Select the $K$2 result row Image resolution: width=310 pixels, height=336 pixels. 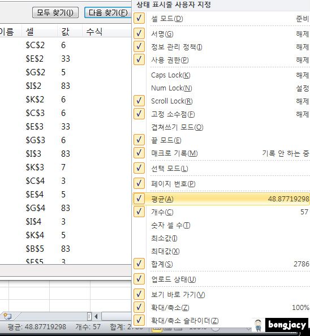click(66, 100)
